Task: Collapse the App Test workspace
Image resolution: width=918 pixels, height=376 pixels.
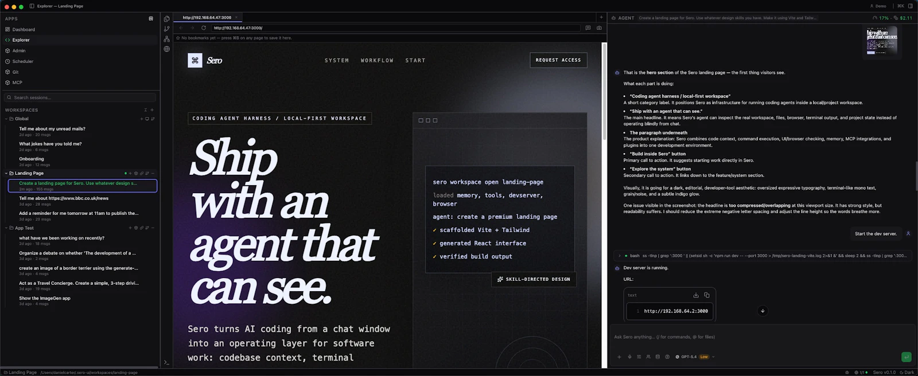Action: pyautogui.click(x=6, y=228)
